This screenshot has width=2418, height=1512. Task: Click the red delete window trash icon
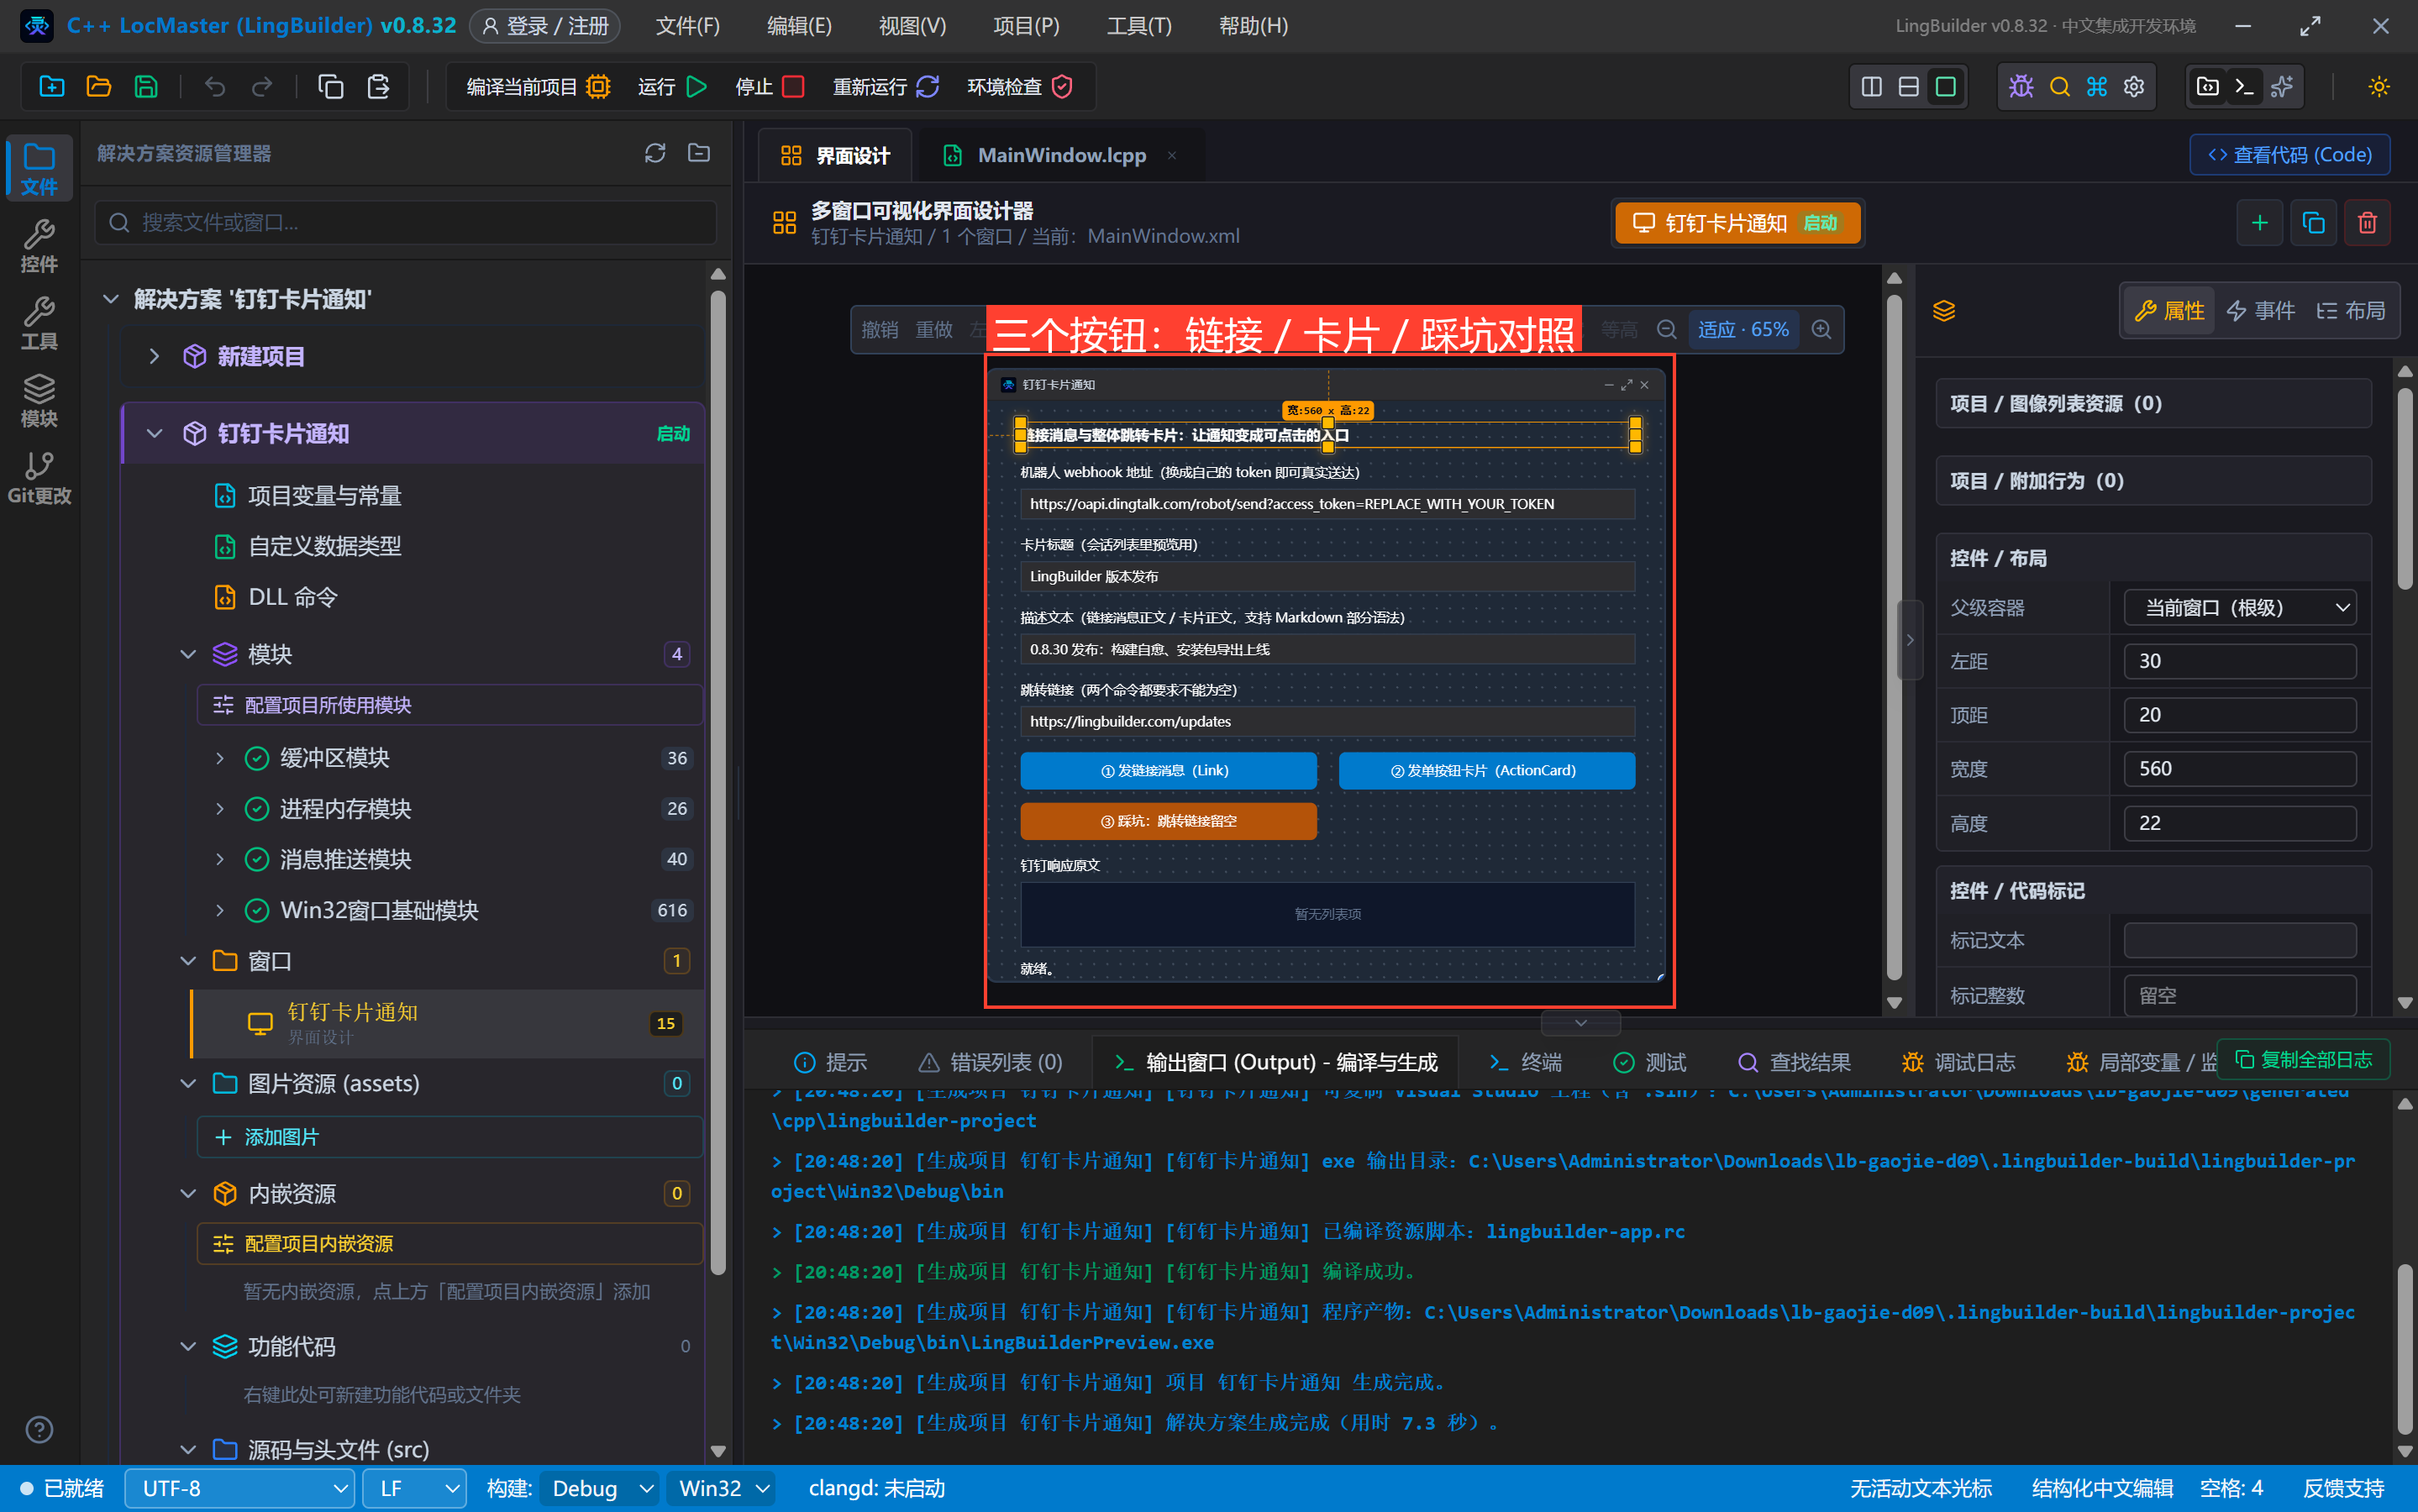point(2367,222)
